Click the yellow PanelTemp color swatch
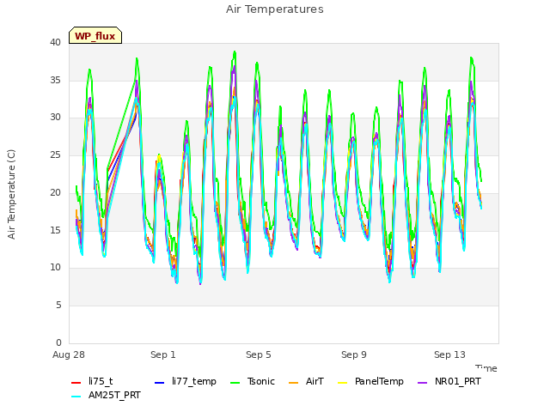 [342, 383]
